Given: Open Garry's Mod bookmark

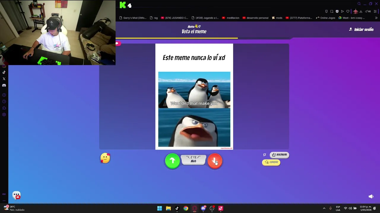Looking at the screenshot, I should point(133,18).
